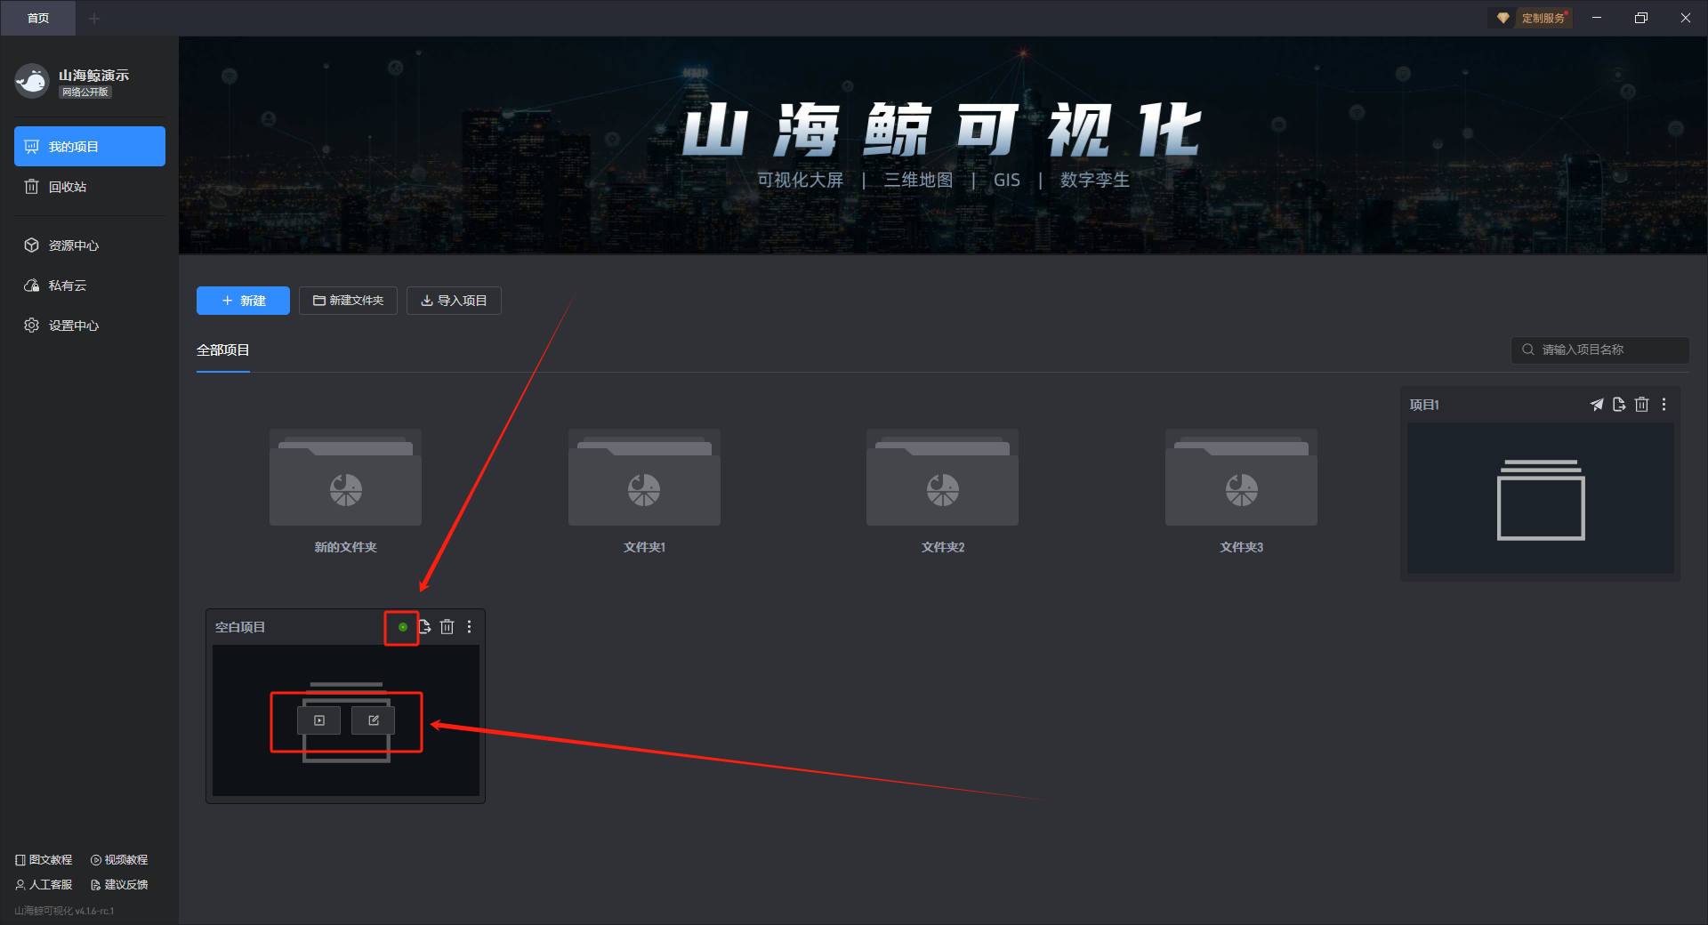Open the three-dot more menu on 空白项目
The height and width of the screenshot is (925, 1708).
pyautogui.click(x=470, y=627)
